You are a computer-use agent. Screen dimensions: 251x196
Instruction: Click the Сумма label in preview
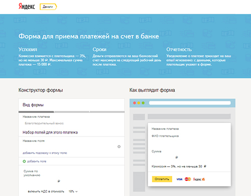157,152
